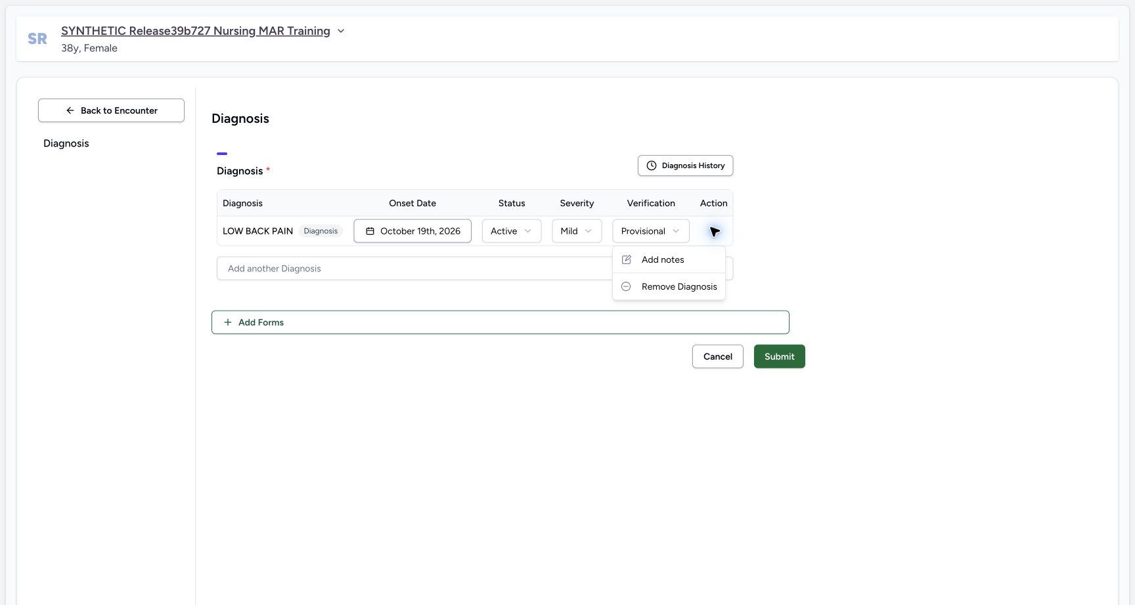The image size is (1135, 605).
Task: Open the Provisional verification dropdown
Action: (651, 231)
